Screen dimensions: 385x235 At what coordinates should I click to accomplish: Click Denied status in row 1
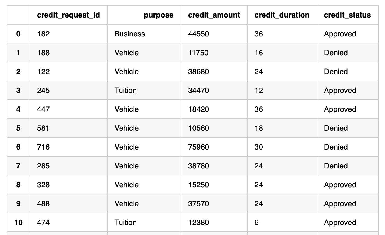[x=336, y=53]
